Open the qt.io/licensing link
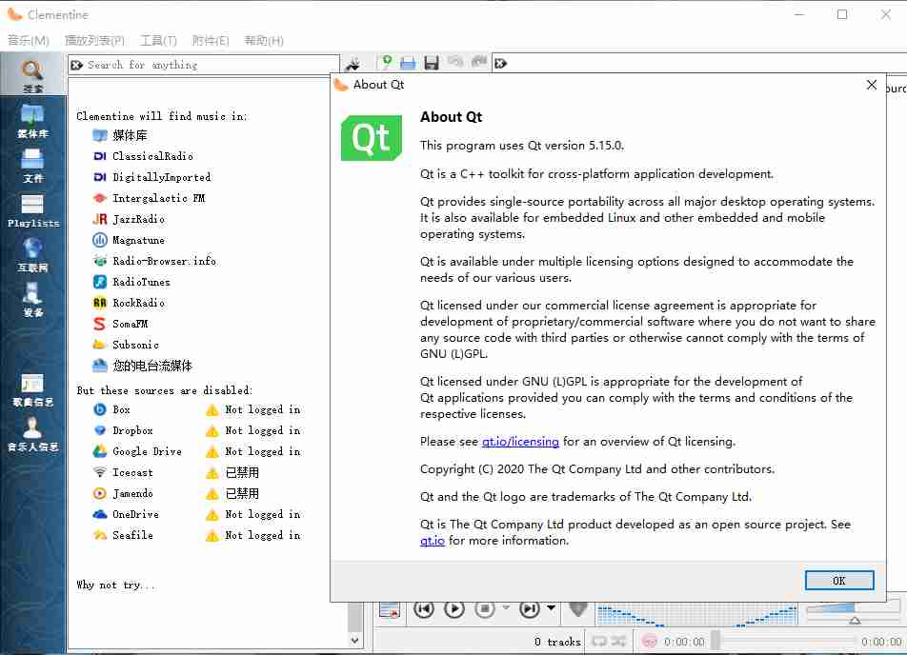 (x=520, y=442)
